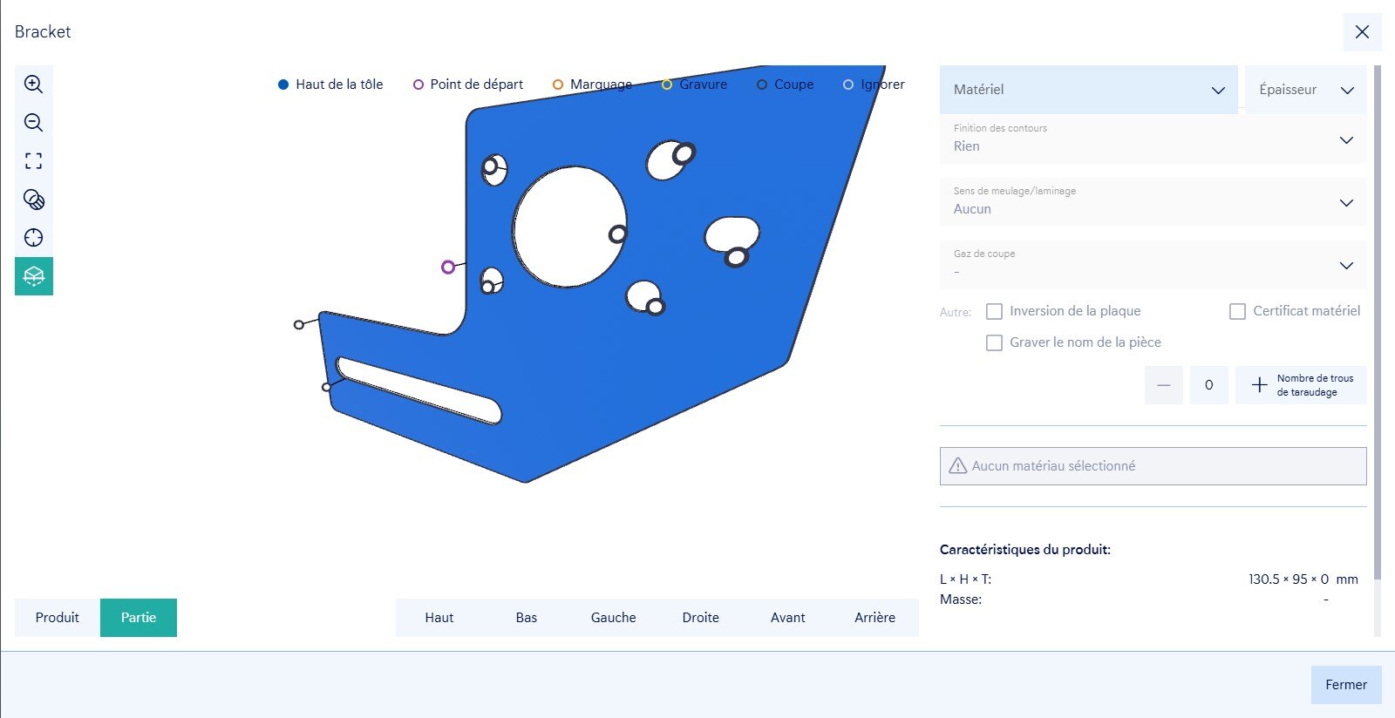Click the purple Point de départ marker on part

448,267
